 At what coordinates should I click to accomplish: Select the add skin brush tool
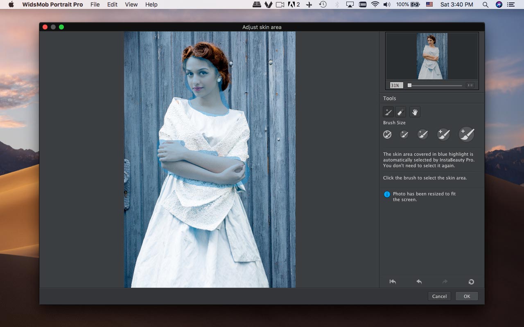tap(388, 112)
